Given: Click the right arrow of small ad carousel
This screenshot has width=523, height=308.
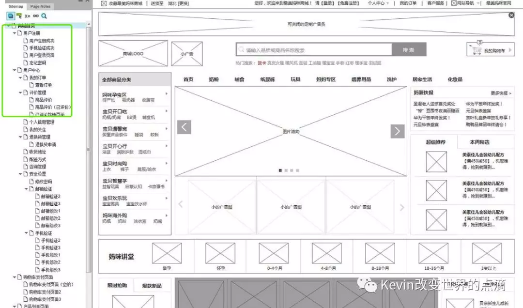Looking at the screenshot, I should (402, 208).
